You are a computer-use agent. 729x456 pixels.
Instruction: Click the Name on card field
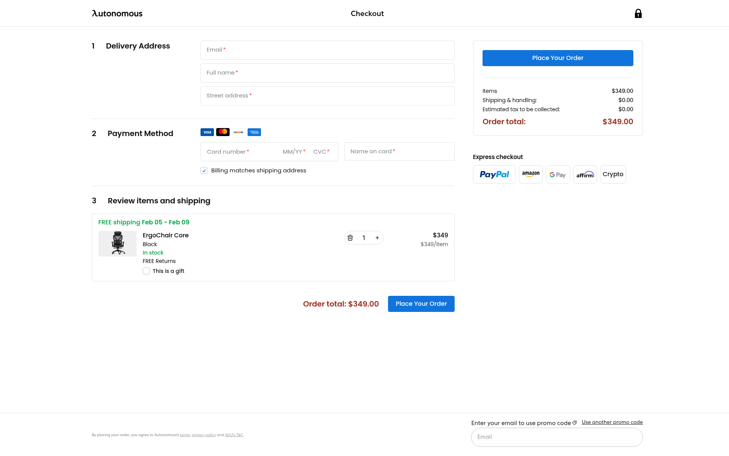pyautogui.click(x=399, y=151)
